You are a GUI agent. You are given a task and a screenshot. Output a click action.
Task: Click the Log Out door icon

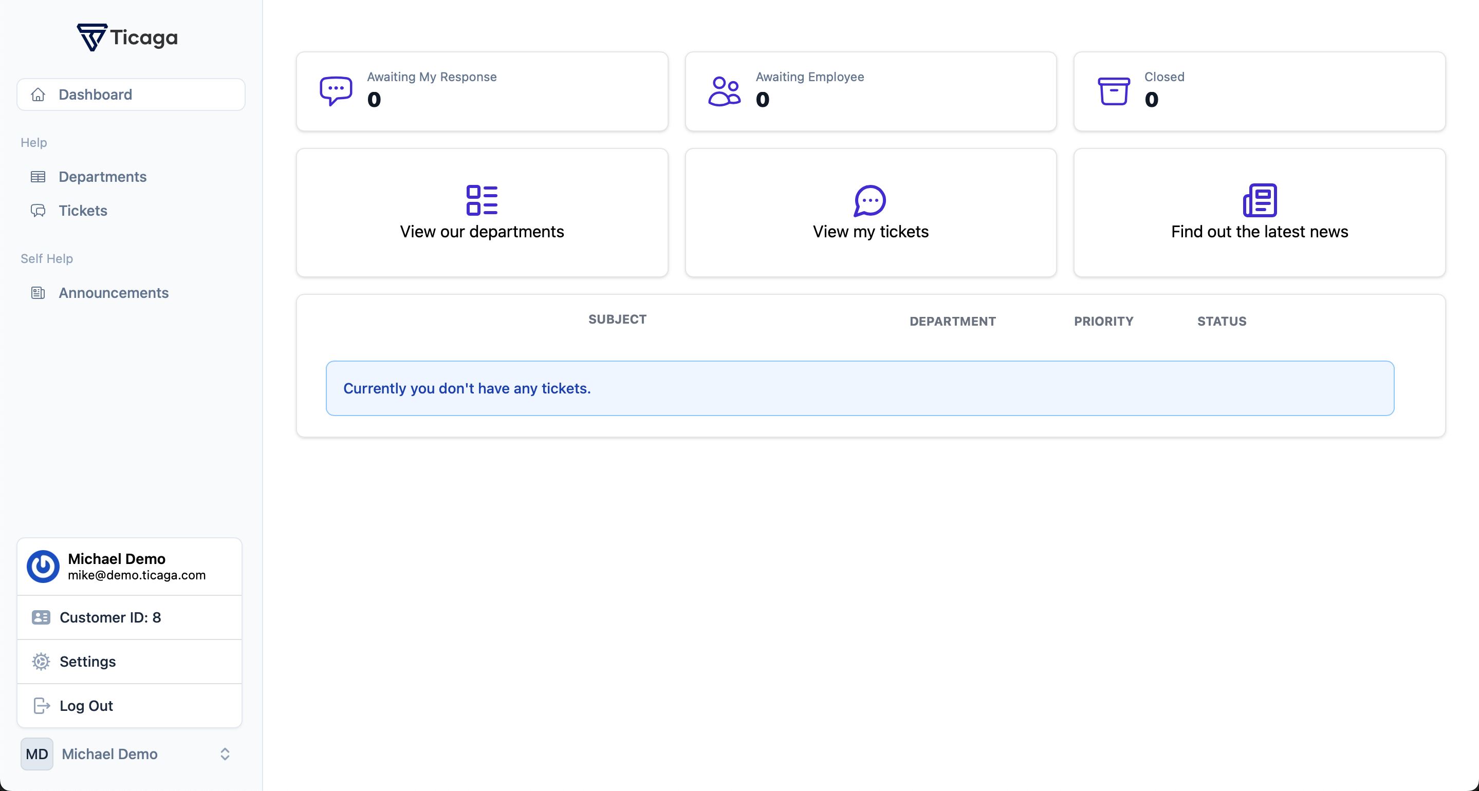click(x=41, y=705)
